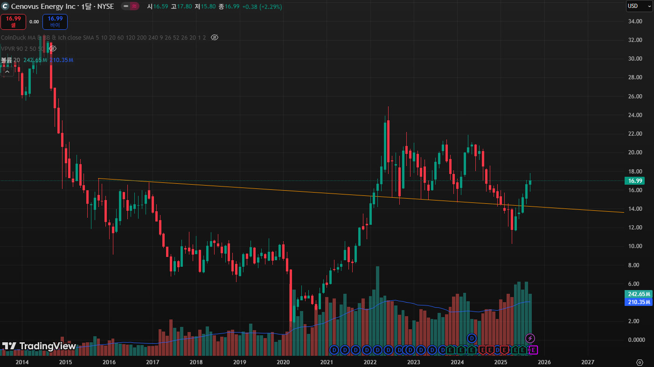Click the blue 16.99 buy button
654x367 pixels.
(x=55, y=21)
